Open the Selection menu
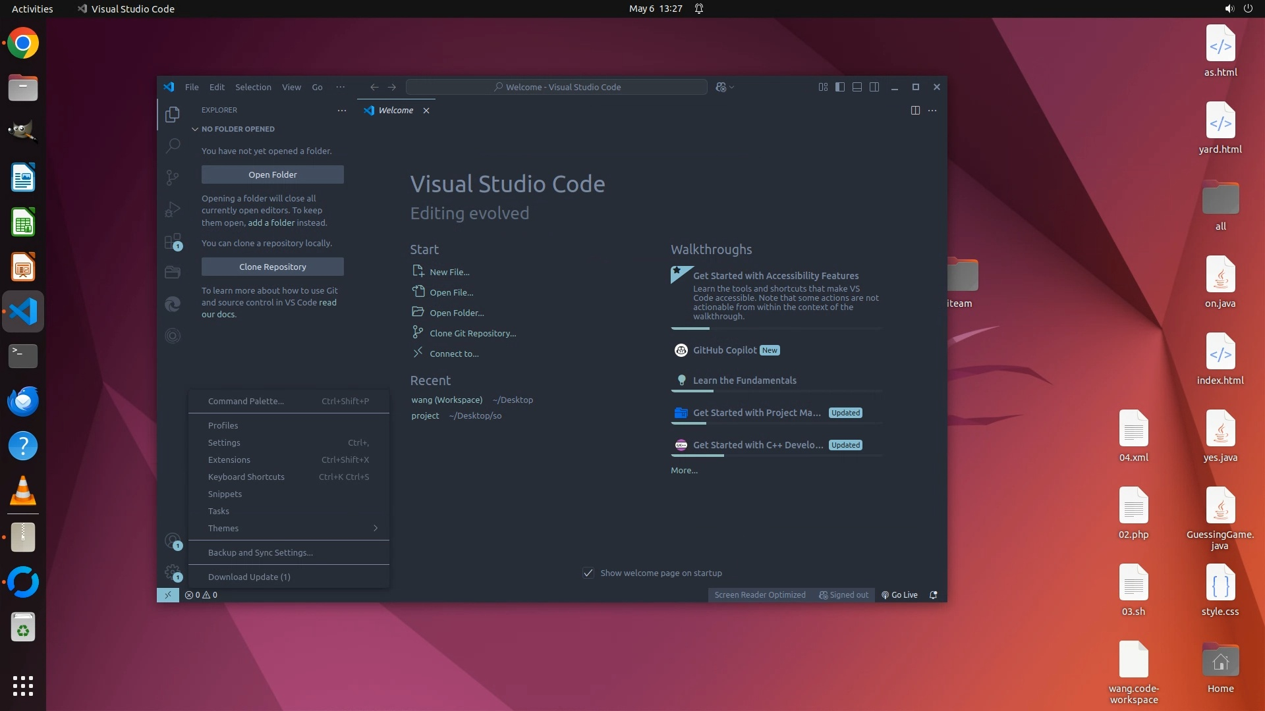Screen dimensions: 1265x711 253,87
